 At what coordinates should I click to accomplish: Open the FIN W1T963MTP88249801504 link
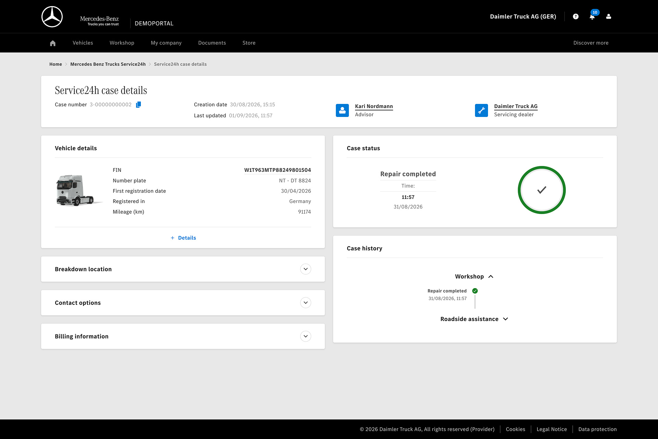(x=278, y=170)
